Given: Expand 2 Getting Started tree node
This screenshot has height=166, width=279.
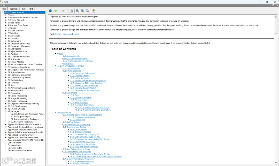Looking at the screenshot, I should 5,20.
